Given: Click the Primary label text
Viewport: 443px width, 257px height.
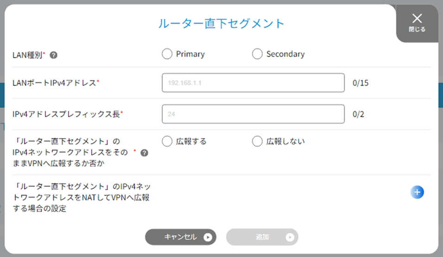Looking at the screenshot, I should pos(190,54).
